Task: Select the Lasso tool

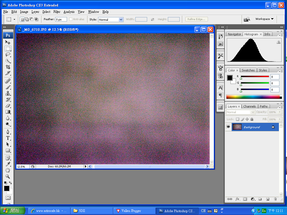Action: 8,55
